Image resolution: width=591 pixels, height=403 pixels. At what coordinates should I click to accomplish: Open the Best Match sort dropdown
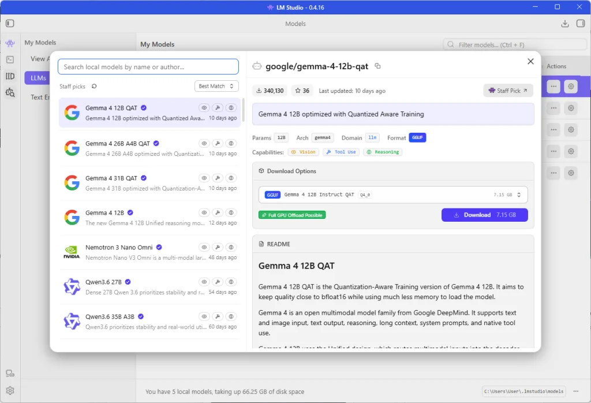[216, 87]
